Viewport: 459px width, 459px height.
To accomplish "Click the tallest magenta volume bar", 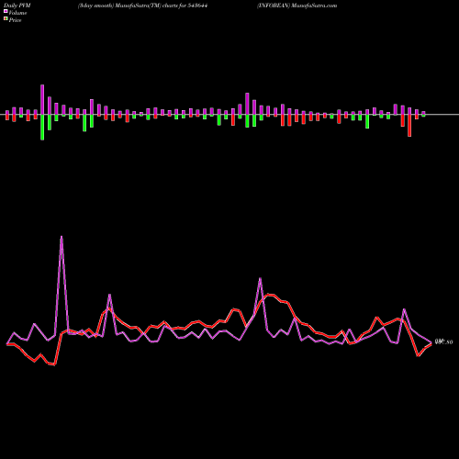I will pos(42,100).
